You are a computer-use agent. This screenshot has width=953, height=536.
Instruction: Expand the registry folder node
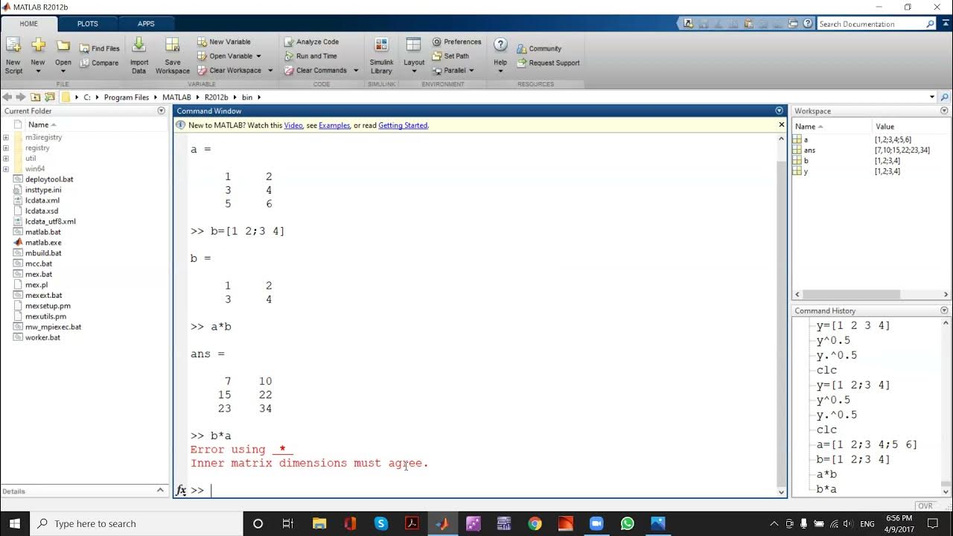[6, 147]
